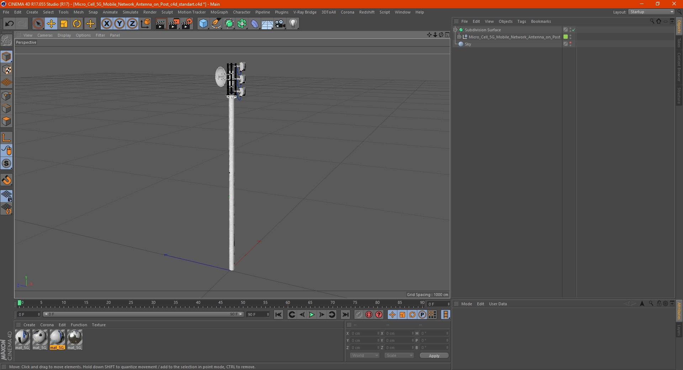The height and width of the screenshot is (370, 683).
Task: Click timeline frame 45 marker
Action: (x=221, y=303)
